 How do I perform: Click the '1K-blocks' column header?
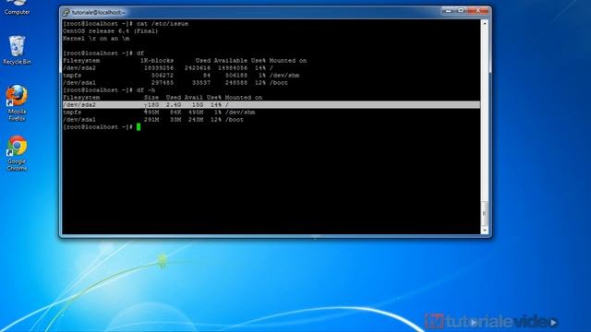pyautogui.click(x=157, y=61)
